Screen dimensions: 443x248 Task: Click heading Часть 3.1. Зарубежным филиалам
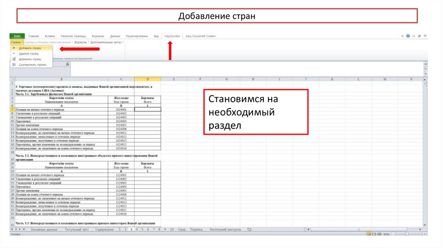54,94
